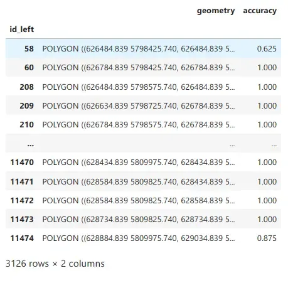Viewport: 288px width, 283px height.
Task: Click accuracy value 0.625
Action: tap(267, 49)
